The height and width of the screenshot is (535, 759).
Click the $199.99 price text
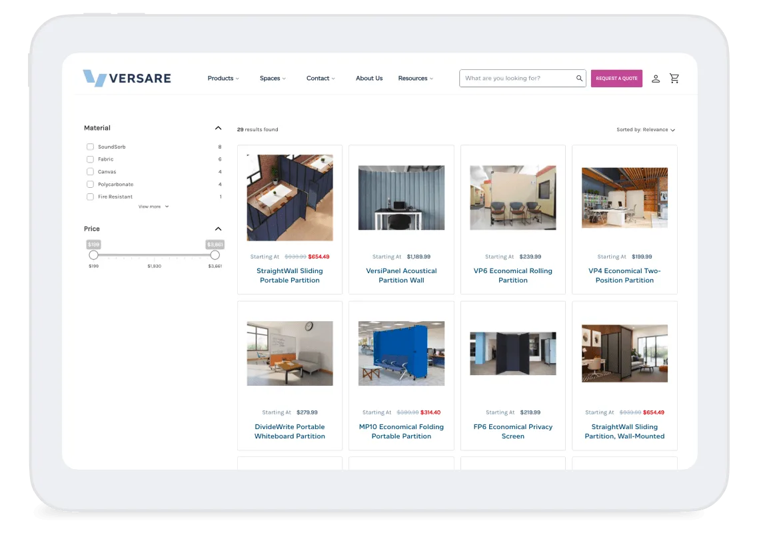642,257
